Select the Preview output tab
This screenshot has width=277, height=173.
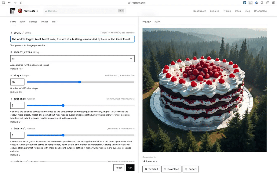click(x=146, y=22)
